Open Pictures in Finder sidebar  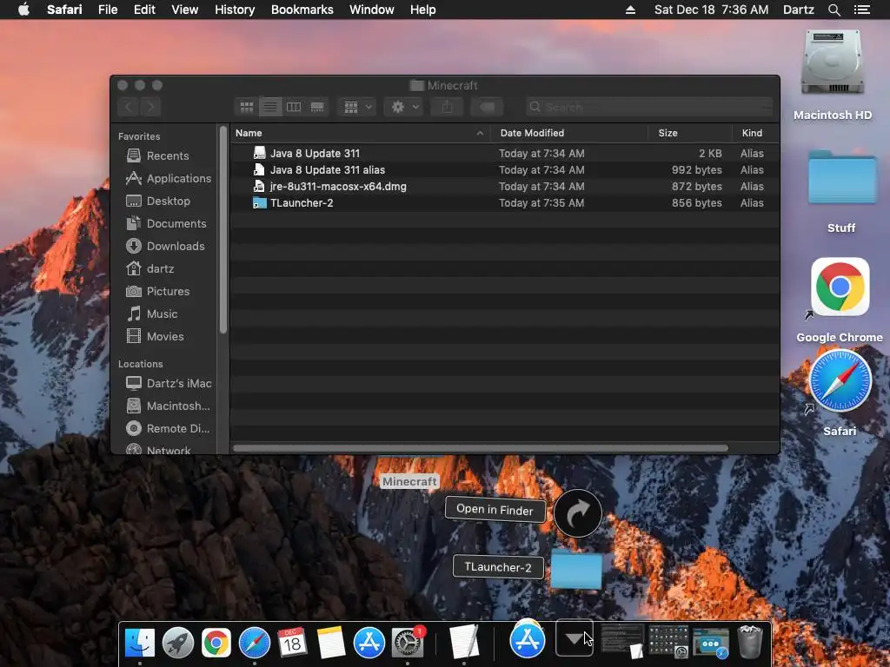[158, 291]
